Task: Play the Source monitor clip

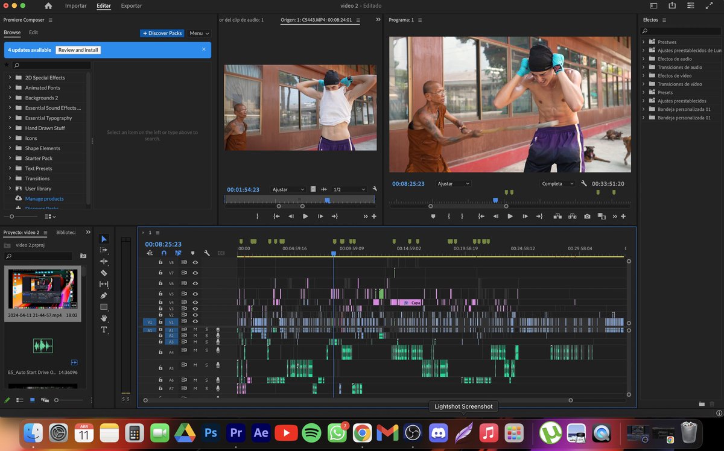Action: 305,216
